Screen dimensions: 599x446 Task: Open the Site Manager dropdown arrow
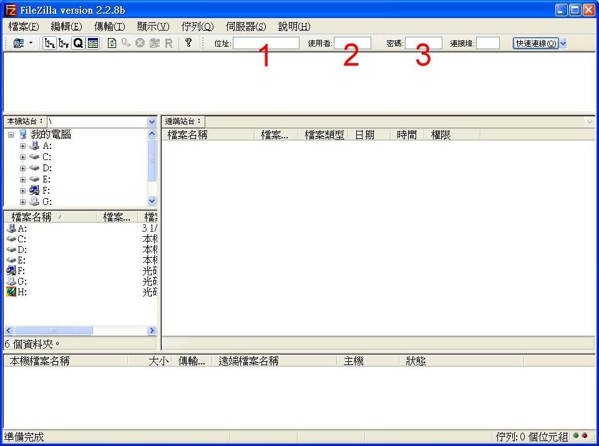[x=31, y=43]
